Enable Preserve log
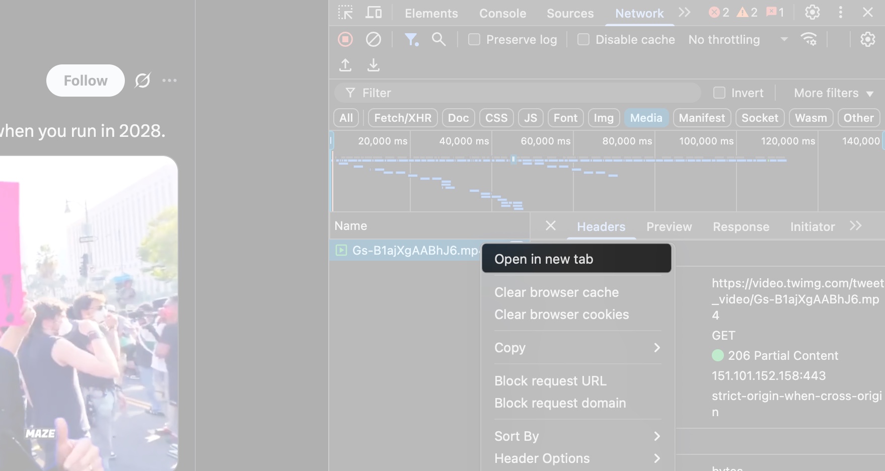 click(x=474, y=39)
